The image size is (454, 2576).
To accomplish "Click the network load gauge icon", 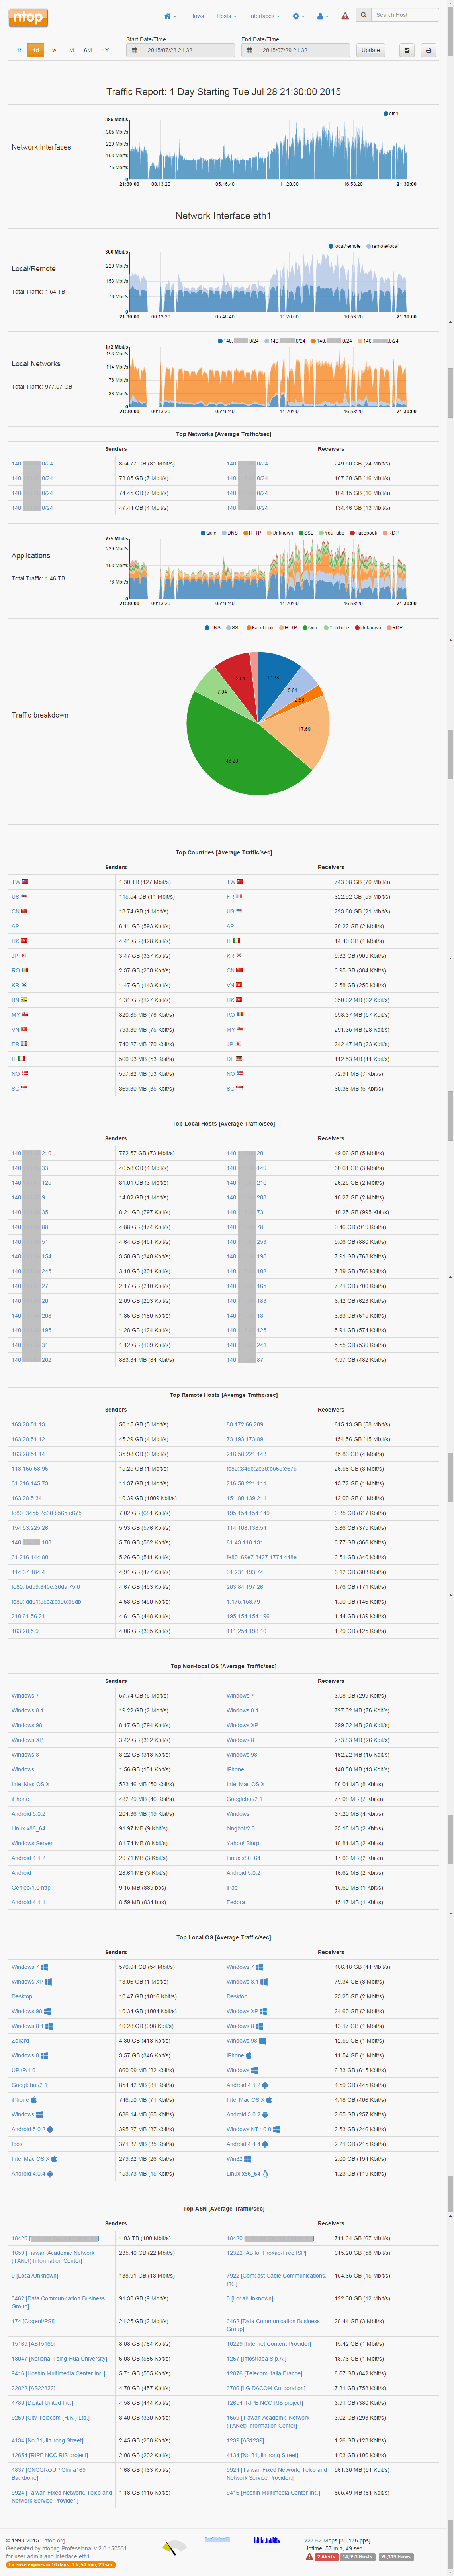I will pyautogui.click(x=174, y=2547).
